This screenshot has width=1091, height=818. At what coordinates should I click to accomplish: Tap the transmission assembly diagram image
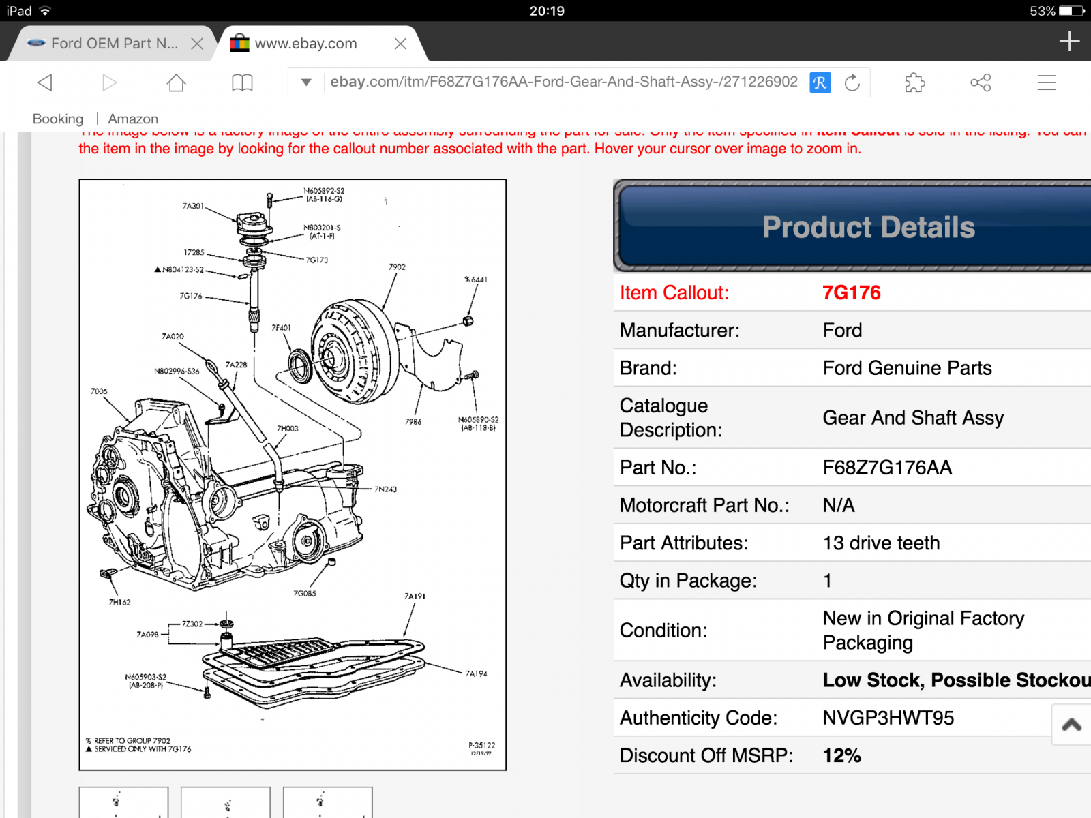click(293, 475)
